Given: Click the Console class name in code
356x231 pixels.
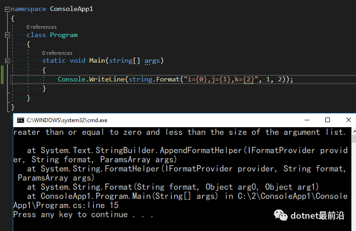Looking at the screenshot, I should (71, 80).
